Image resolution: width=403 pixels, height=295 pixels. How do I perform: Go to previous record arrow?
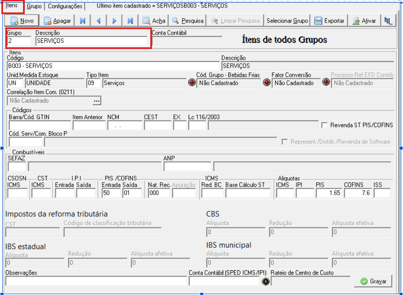pyautogui.click(x=99, y=21)
